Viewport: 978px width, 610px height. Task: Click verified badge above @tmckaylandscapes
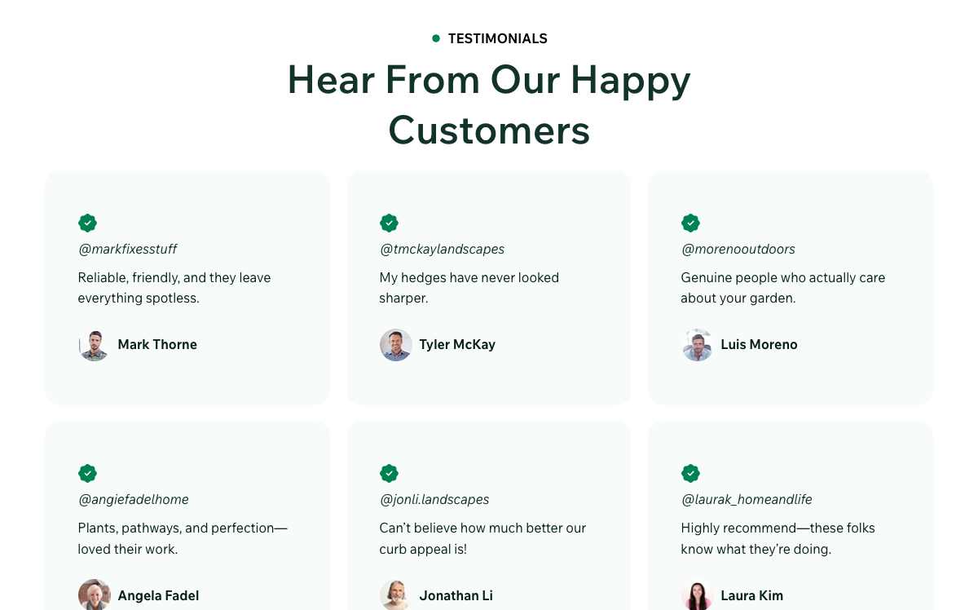389,223
